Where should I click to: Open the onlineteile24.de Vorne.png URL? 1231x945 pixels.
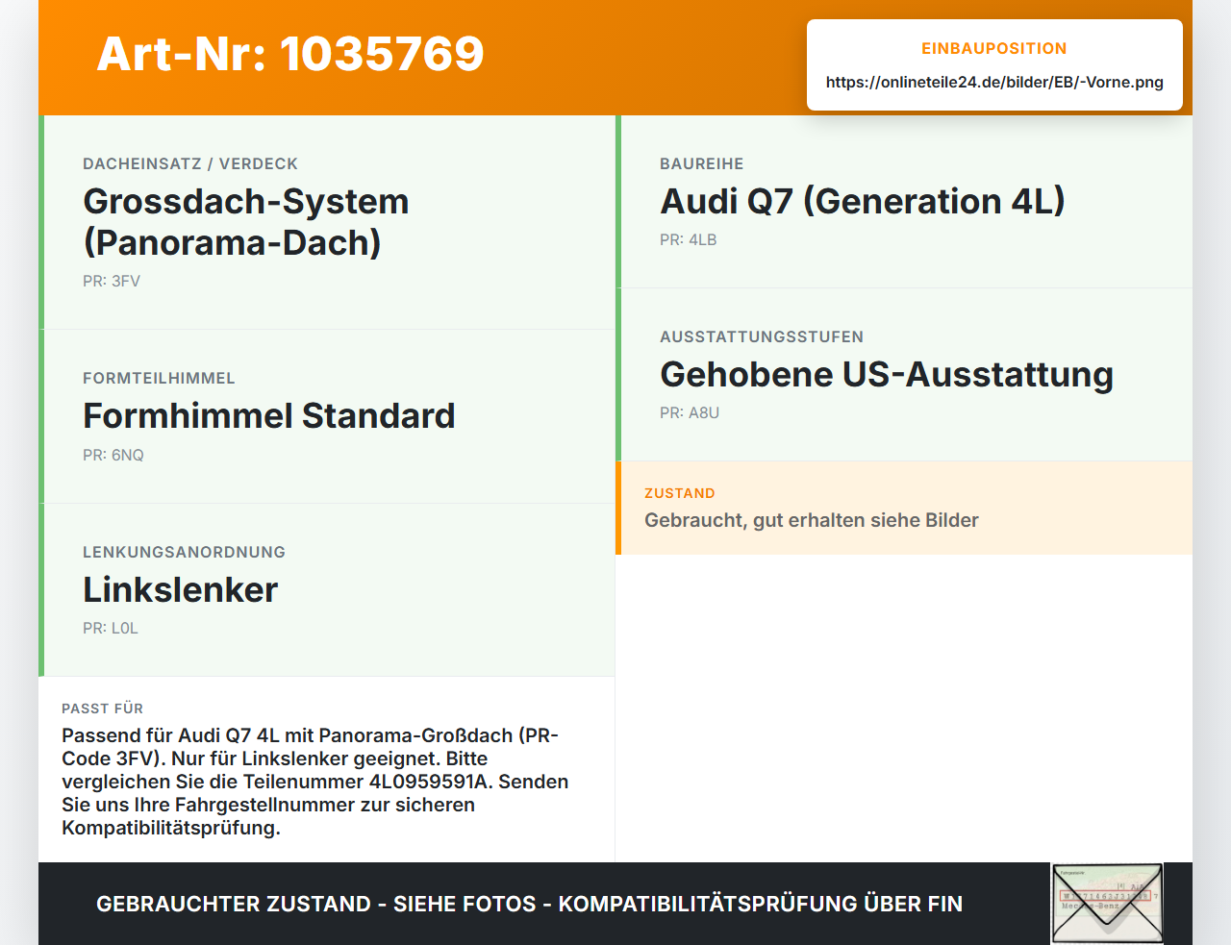tap(994, 82)
